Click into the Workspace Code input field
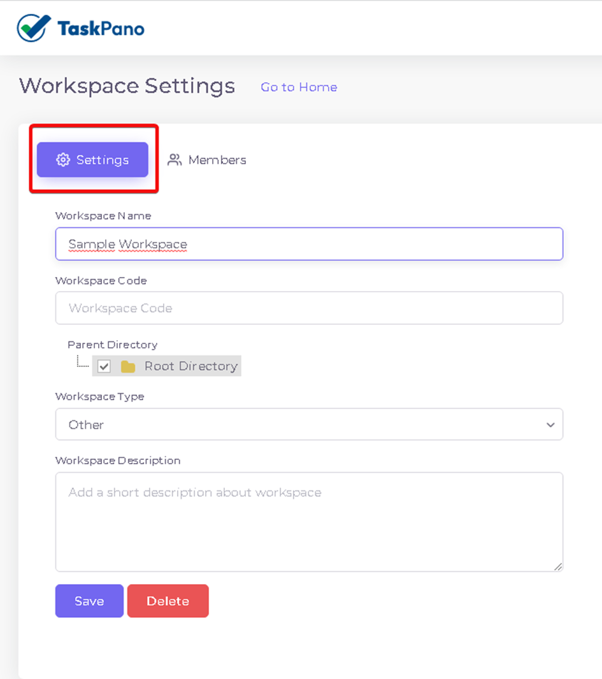602x679 pixels. (309, 308)
